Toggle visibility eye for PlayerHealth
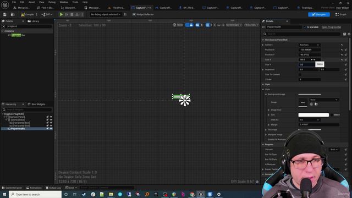352x198 pixels. [x=51, y=129]
